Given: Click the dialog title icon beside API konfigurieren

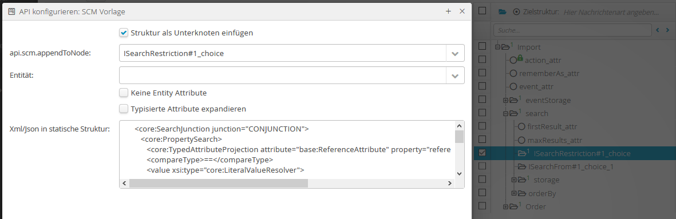Looking at the screenshot, I should [x=12, y=11].
